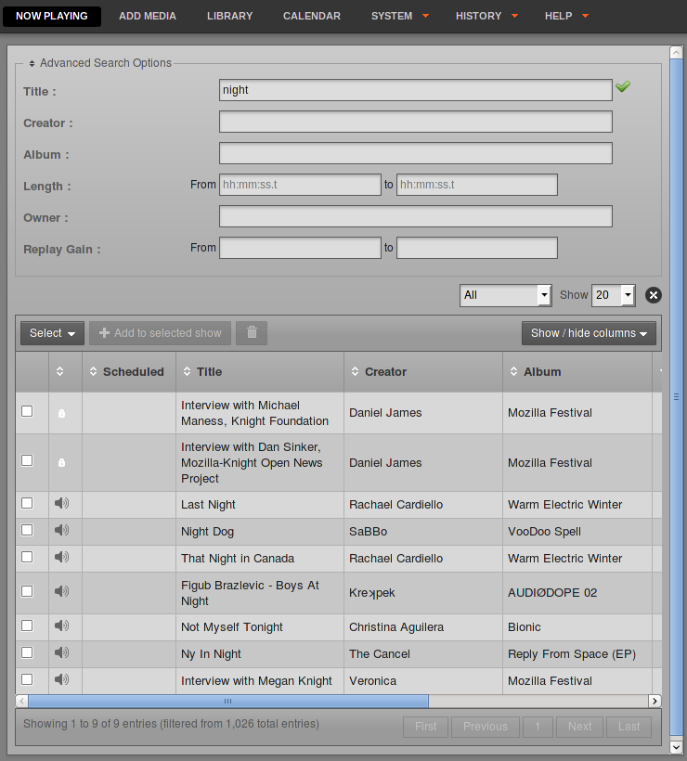This screenshot has height=761, width=687.
Task: Check Ny In Night row
Action: coord(27,652)
